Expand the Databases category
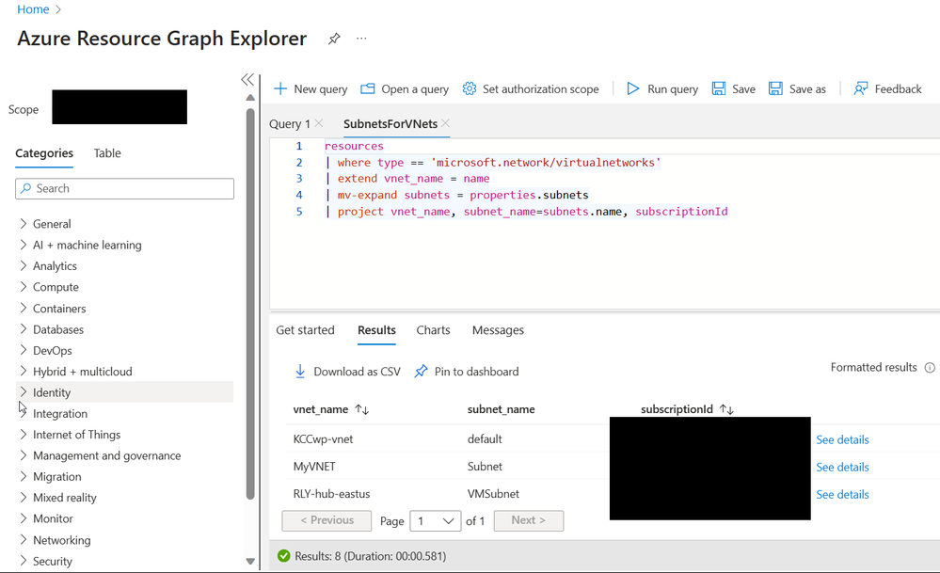Viewport: 940px width, 573px height. 23,329
